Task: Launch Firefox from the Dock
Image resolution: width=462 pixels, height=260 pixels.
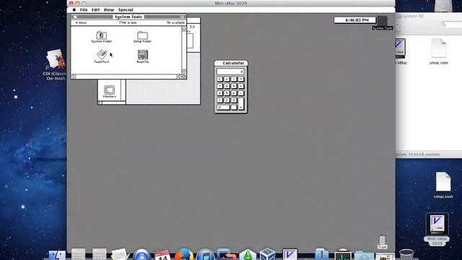Action: [x=184, y=254]
